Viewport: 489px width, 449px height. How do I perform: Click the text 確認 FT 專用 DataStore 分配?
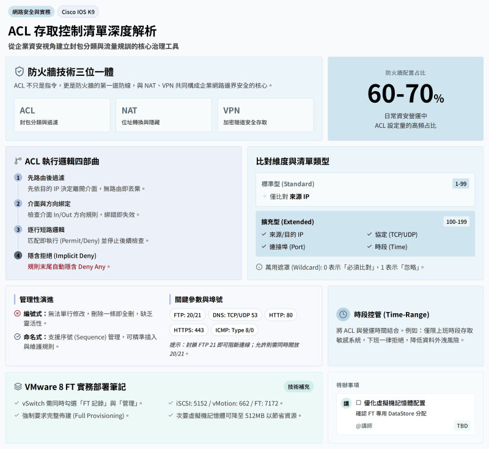391,414
